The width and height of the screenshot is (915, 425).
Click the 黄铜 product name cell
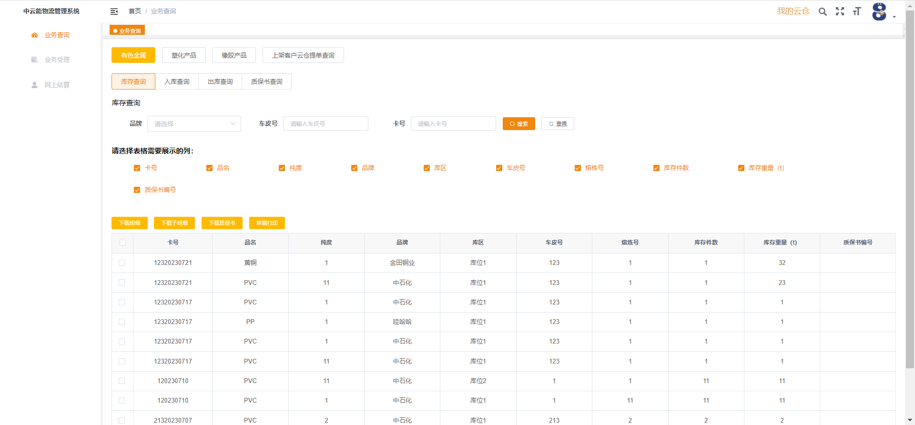point(250,263)
